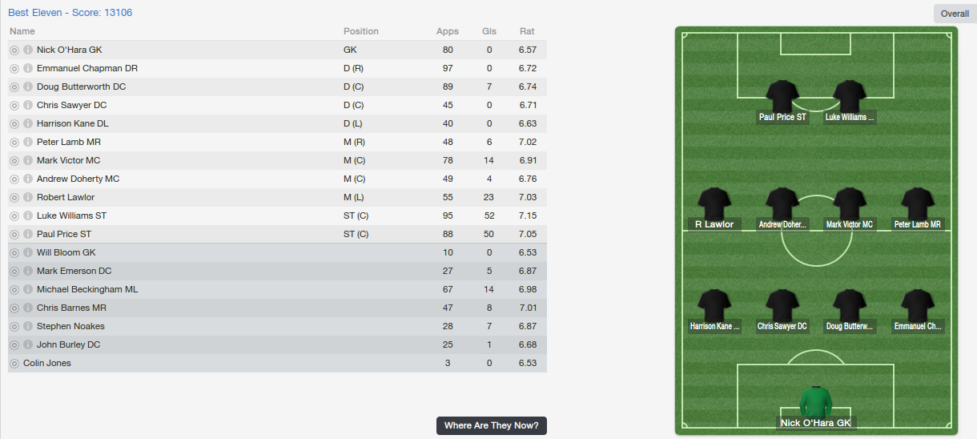Select the Stephen Noakes row
The width and height of the screenshot is (977, 439).
tap(277, 326)
